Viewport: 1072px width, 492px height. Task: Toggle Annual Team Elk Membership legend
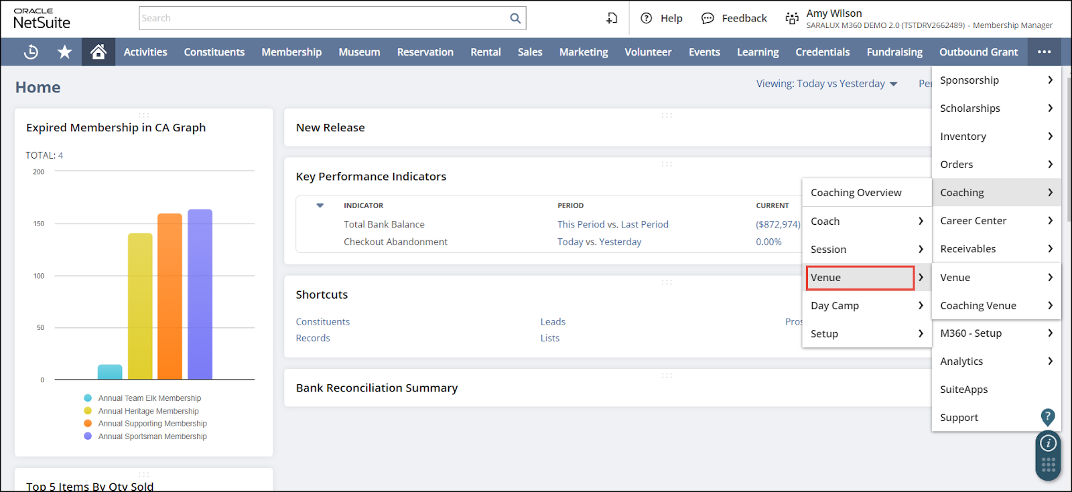coord(149,398)
